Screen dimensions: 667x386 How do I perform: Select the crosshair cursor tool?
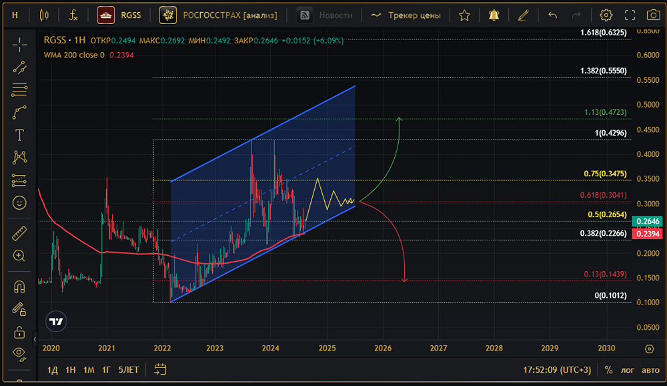pyautogui.click(x=19, y=45)
